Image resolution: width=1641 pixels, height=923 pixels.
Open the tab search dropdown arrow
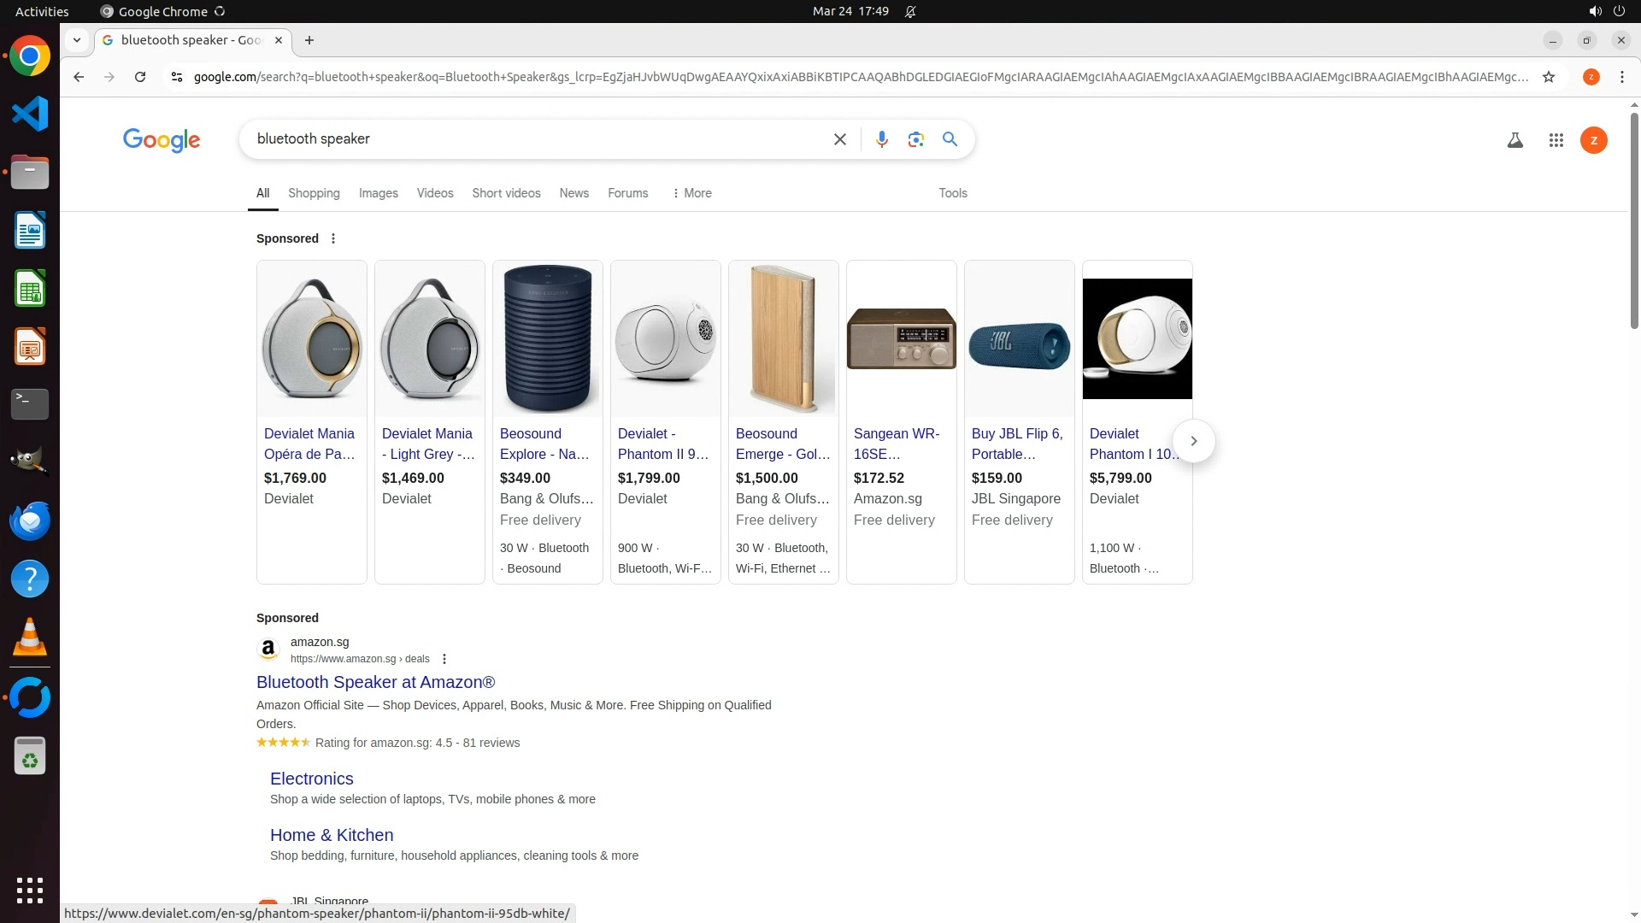[x=77, y=40]
